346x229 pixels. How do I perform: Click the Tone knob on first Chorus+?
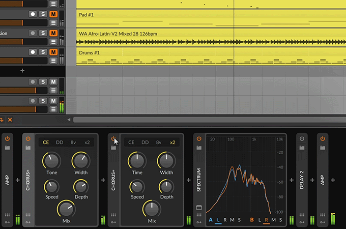click(x=51, y=161)
